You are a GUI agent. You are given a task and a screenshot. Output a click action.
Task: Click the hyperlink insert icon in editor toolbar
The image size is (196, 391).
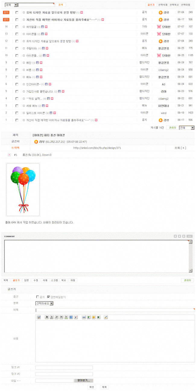click(84, 317)
